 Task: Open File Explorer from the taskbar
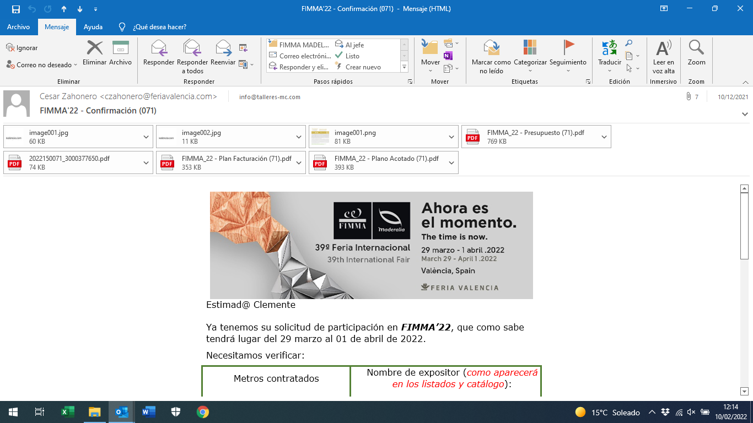click(94, 412)
